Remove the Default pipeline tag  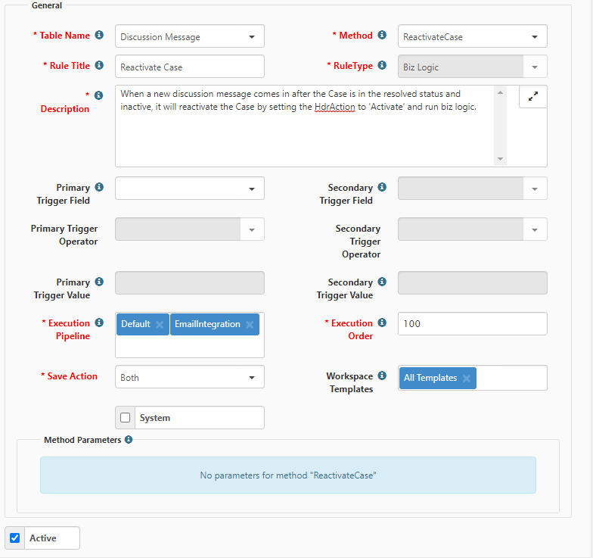pos(160,325)
